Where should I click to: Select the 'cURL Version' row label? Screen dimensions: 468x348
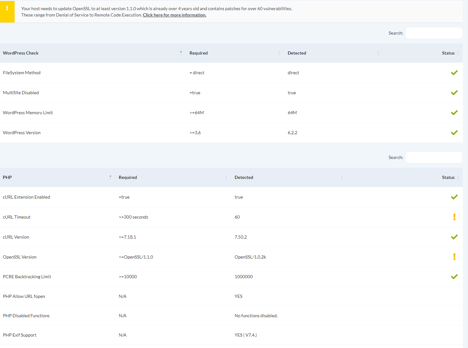pyautogui.click(x=16, y=237)
